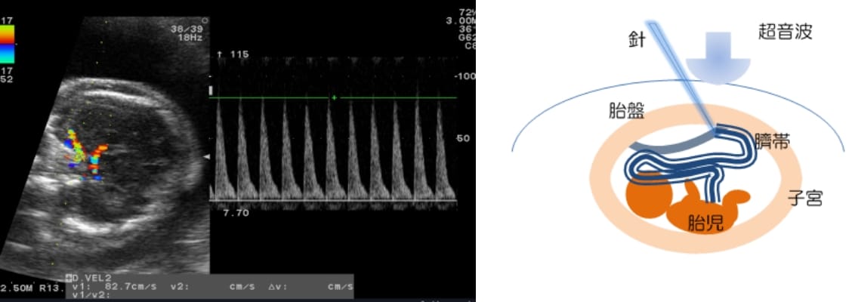
Task: Click the 子宮 uterus label
Action: click(804, 199)
